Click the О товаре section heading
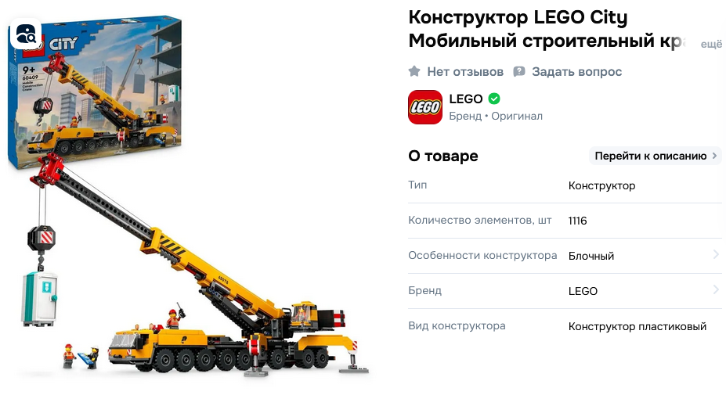This screenshot has height=406, width=726. pos(442,156)
